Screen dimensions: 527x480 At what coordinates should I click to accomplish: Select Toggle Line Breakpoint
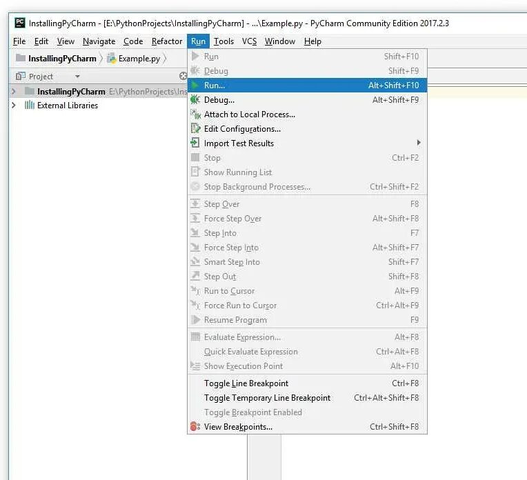[307, 383]
